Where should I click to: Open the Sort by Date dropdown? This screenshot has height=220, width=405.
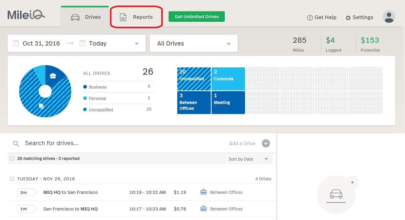(x=249, y=159)
